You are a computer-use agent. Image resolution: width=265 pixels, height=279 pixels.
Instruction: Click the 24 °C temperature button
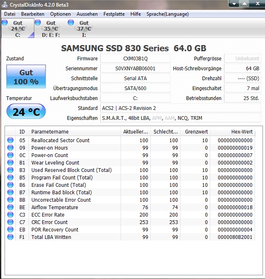[26, 111]
